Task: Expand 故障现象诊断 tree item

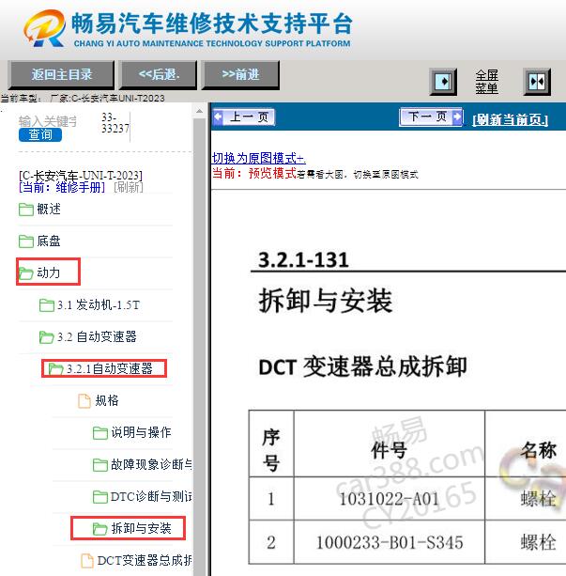Action: point(151,464)
